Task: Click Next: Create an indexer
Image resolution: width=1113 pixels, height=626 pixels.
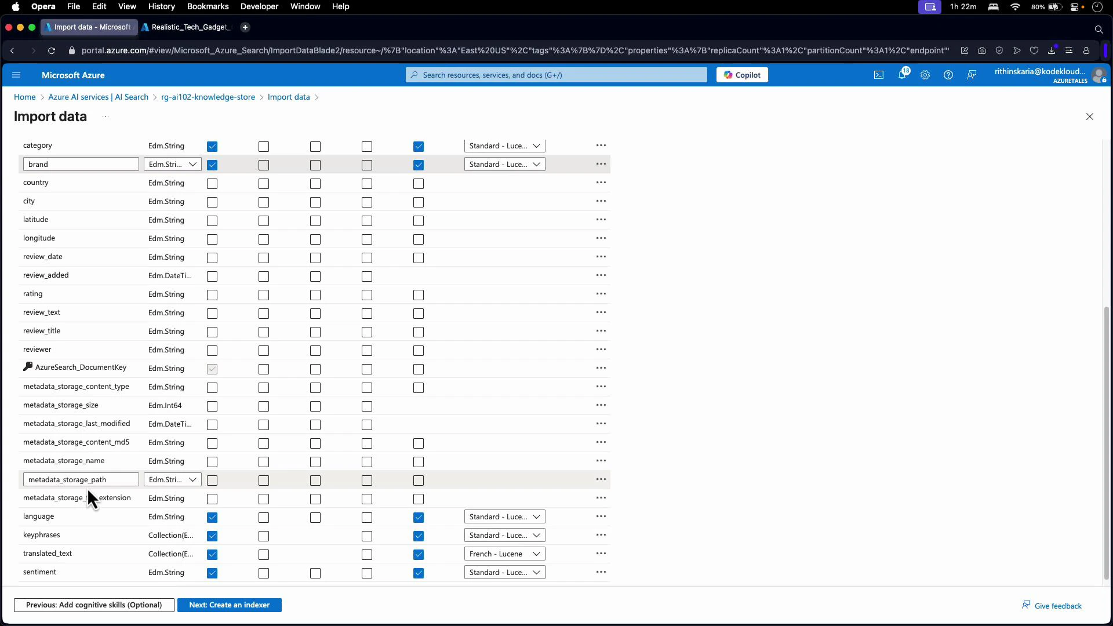Action: point(230,605)
